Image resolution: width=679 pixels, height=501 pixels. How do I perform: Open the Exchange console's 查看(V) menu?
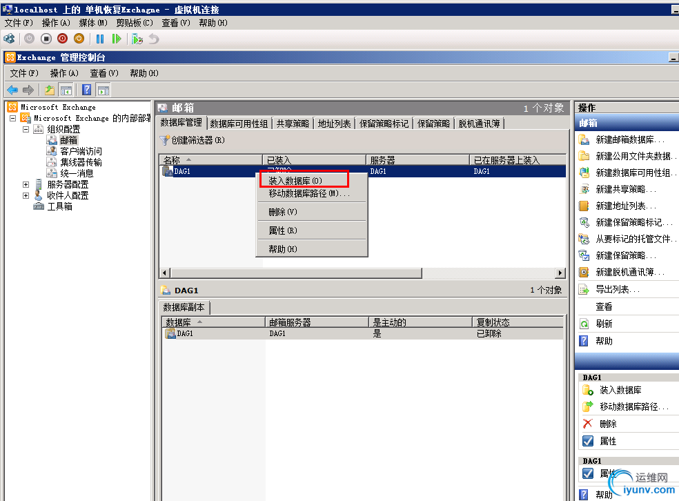click(104, 73)
